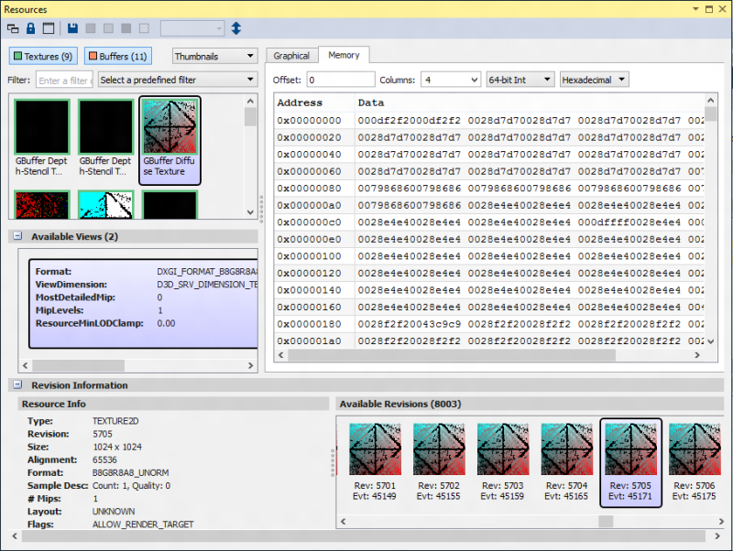
Task: Click the blue up-down arrows icon
Action: (236, 29)
